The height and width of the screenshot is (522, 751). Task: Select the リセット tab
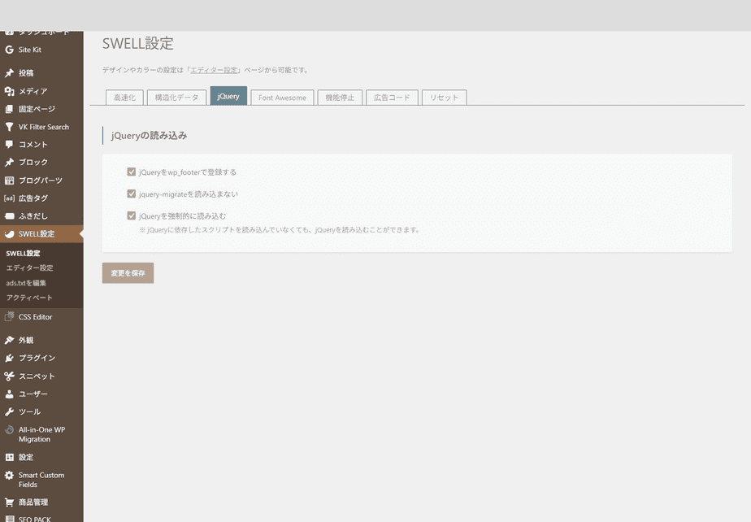[x=444, y=98]
